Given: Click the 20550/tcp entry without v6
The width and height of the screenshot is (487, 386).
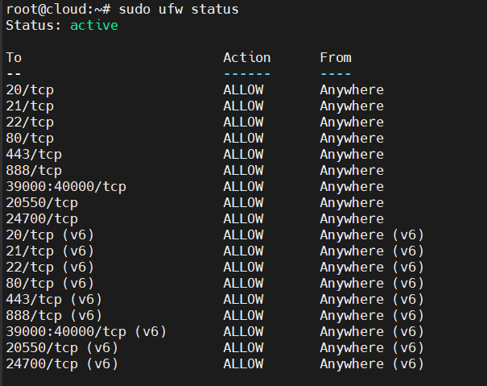Looking at the screenshot, I should [42, 203].
